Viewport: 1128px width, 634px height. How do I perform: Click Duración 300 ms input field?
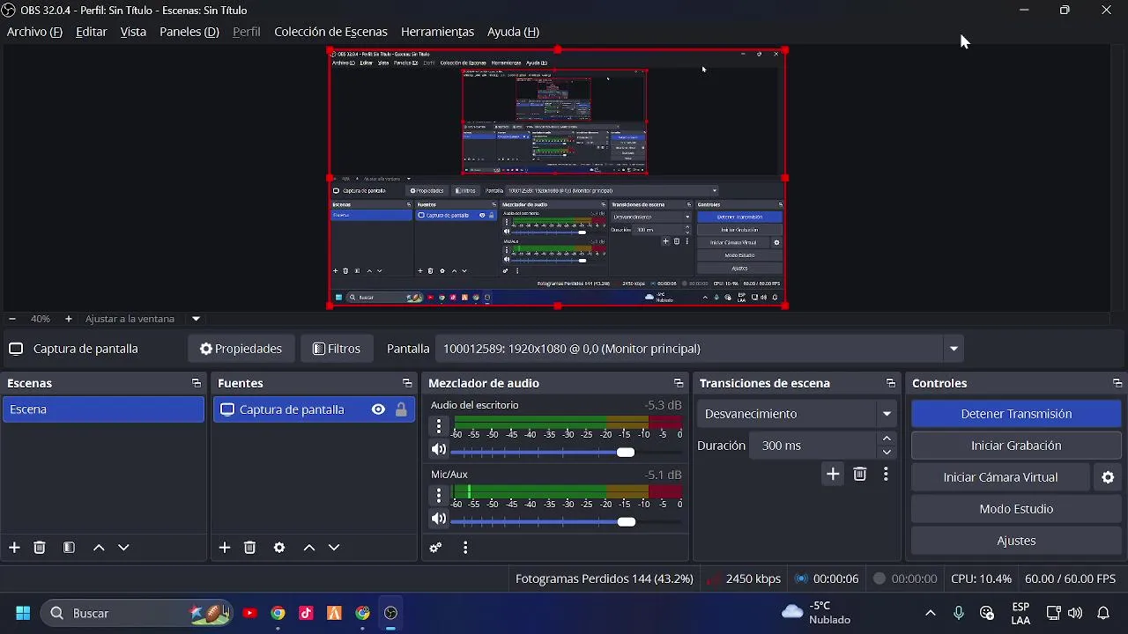pos(813,446)
